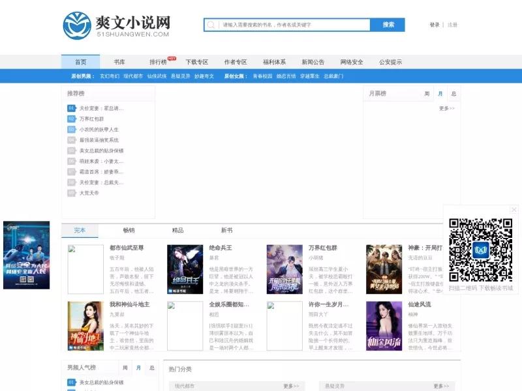Select the 精品 tab
The image size is (522, 391).
(x=177, y=231)
